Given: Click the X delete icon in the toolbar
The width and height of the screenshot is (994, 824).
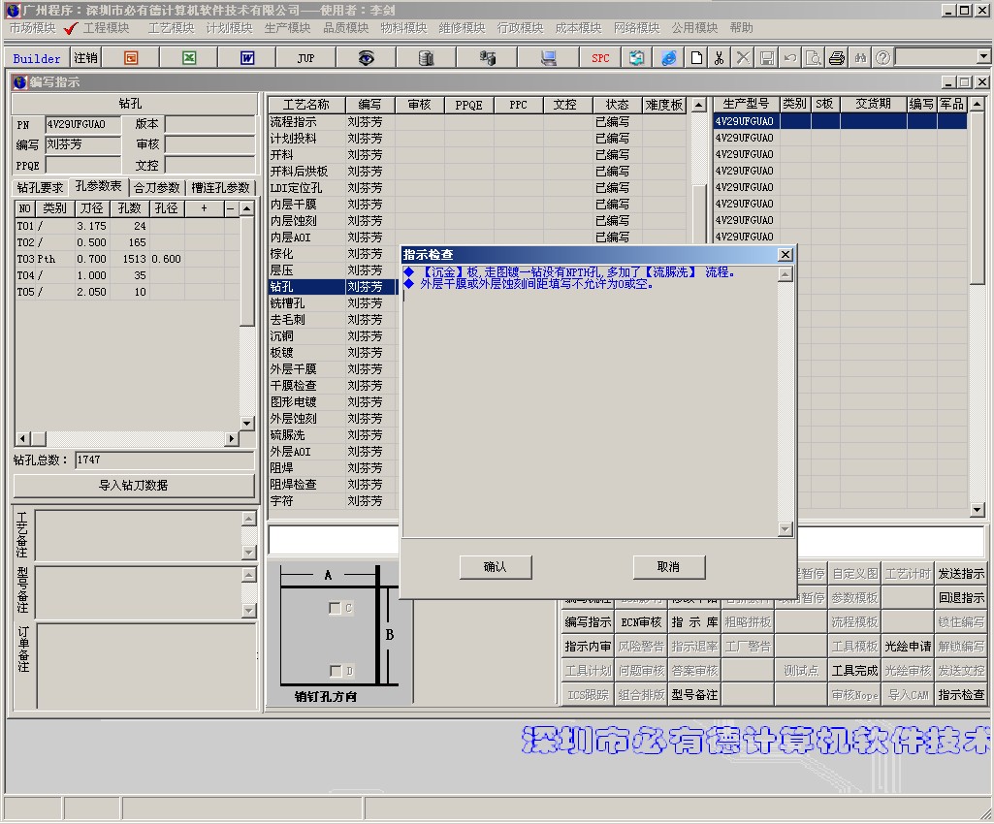Looking at the screenshot, I should pos(743,58).
